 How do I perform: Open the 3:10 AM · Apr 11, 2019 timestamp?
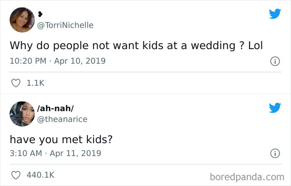[55, 153]
